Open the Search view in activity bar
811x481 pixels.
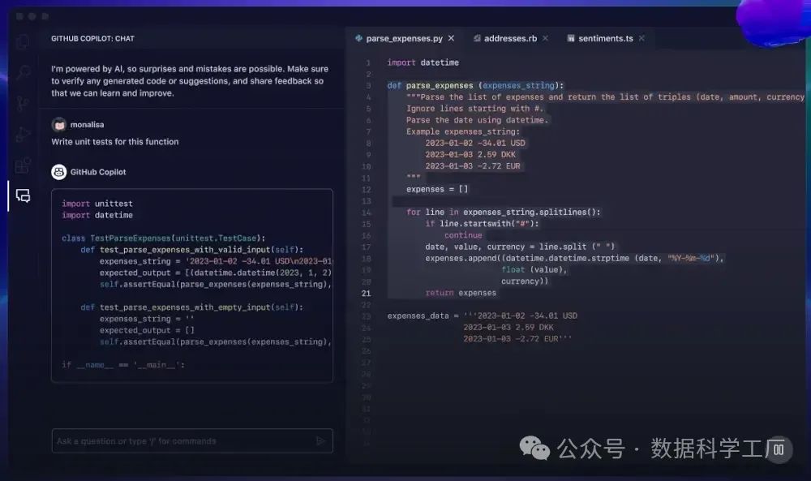point(23,73)
